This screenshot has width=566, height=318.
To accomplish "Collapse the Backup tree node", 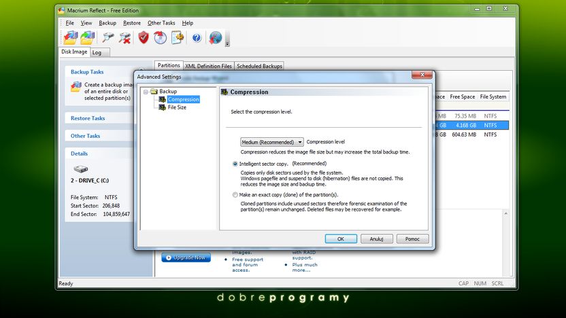I will point(146,92).
